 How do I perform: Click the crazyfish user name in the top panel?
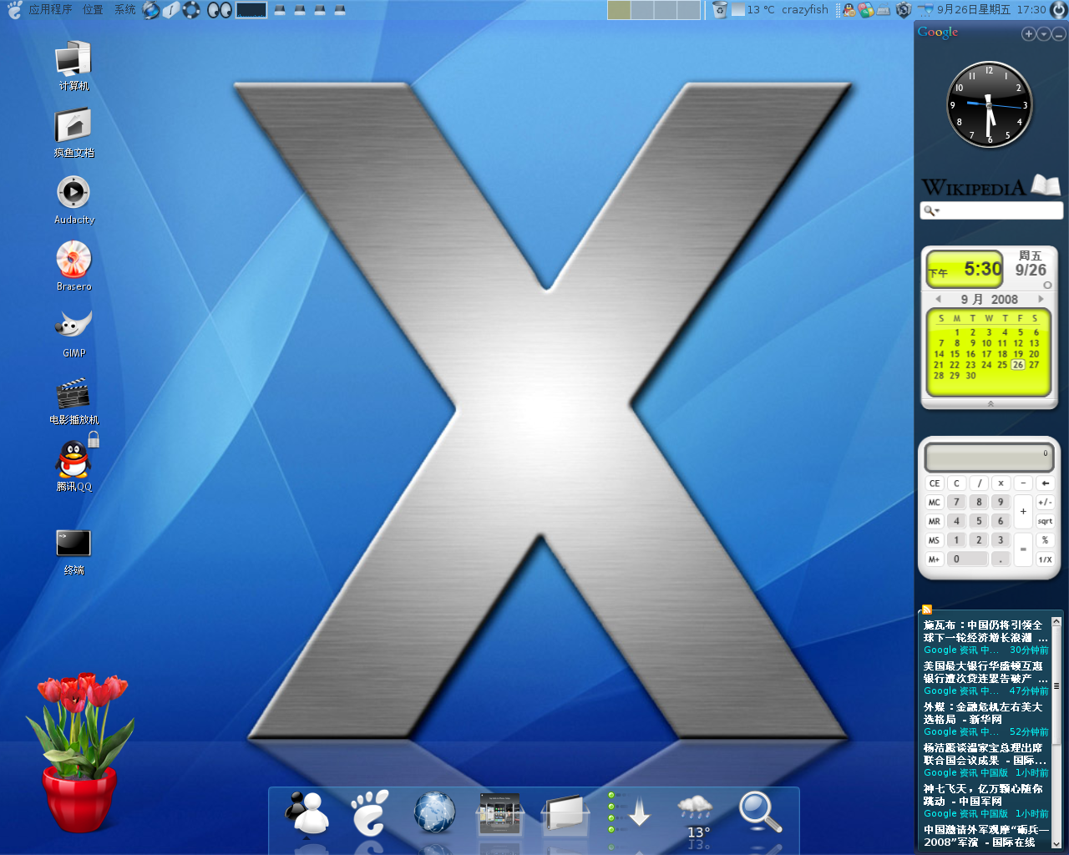point(805,10)
